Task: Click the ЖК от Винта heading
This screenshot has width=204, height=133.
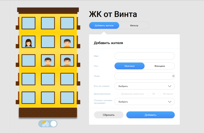Action: pos(113,14)
